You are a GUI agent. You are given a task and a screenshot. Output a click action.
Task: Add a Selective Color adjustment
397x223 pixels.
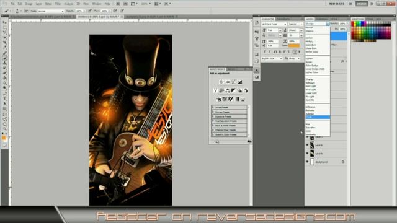tap(243, 99)
